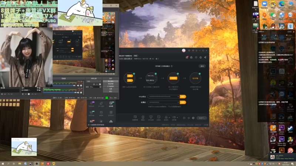Open the calendar icon with red badge
This screenshot has height=166, width=296.
pyautogui.click(x=187, y=58)
